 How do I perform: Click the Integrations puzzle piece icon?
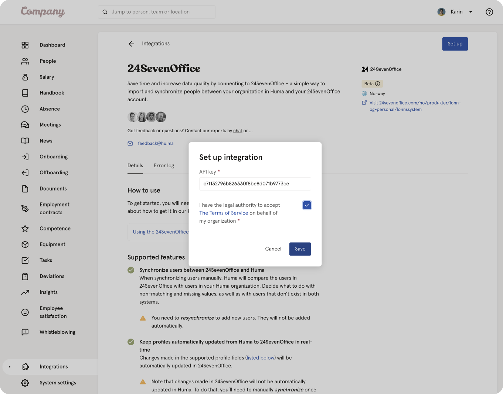[25, 367]
